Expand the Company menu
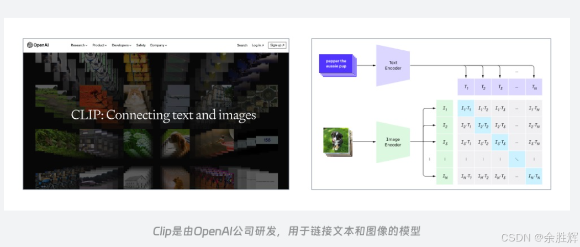 pos(159,45)
